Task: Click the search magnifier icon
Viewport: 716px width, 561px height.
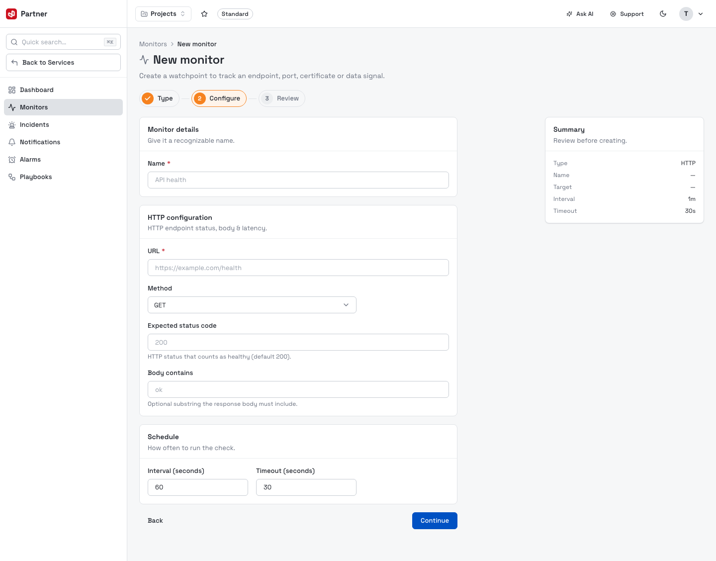Action: point(14,42)
